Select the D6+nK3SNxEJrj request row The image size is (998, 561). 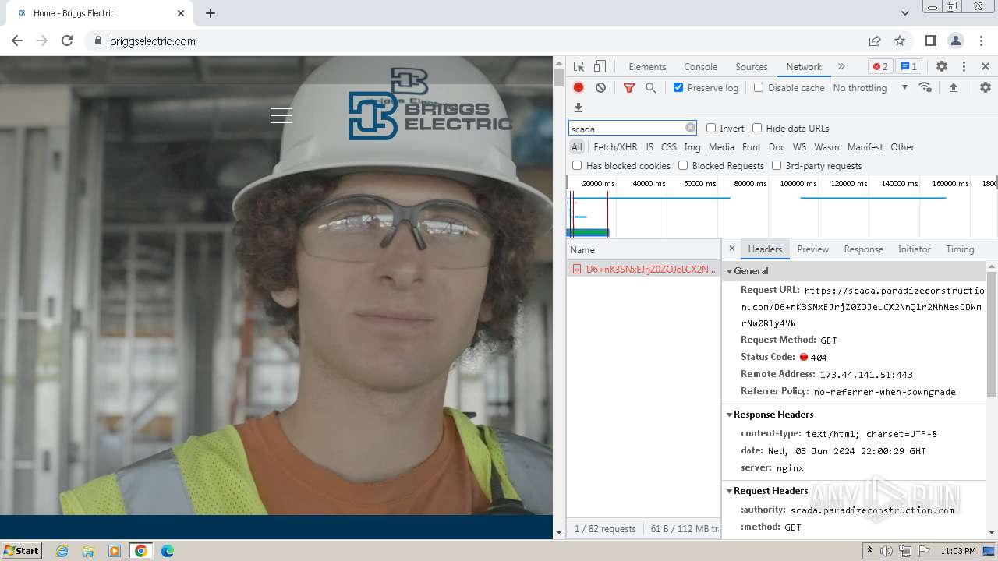(x=643, y=269)
